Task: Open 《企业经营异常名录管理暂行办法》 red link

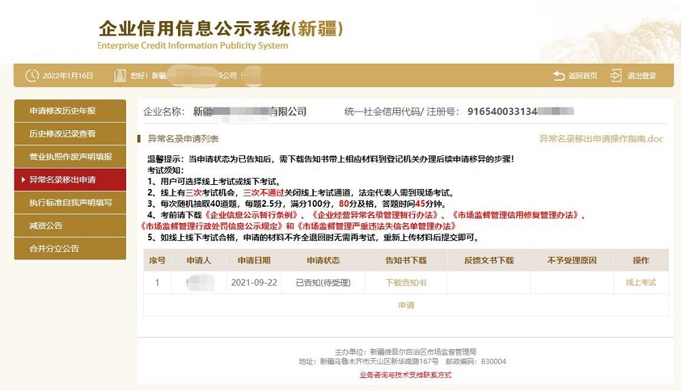Action: [370, 215]
